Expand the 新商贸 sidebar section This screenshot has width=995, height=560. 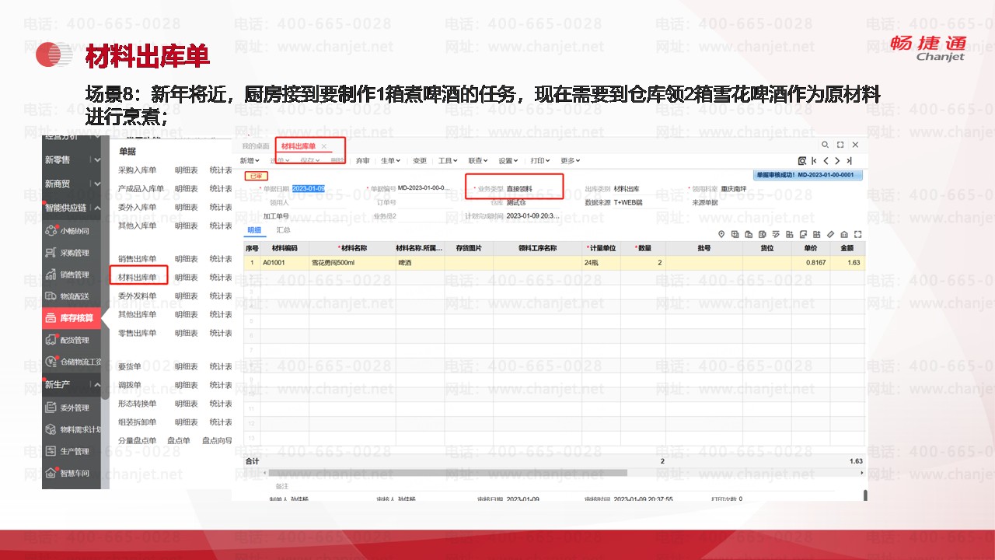pyautogui.click(x=97, y=184)
